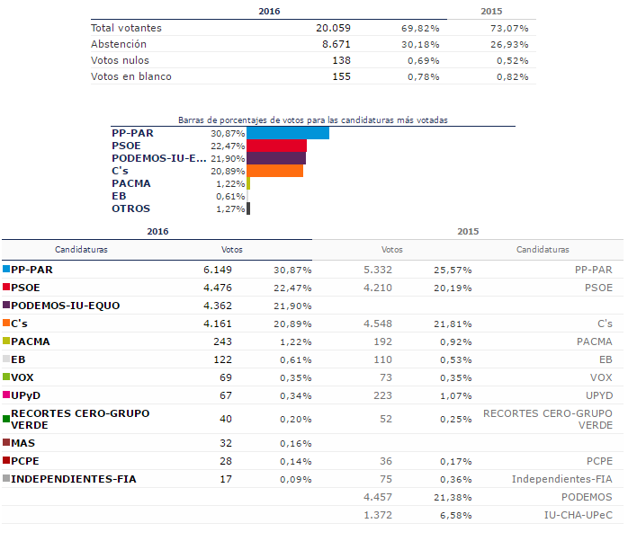Click the purple PODEMOS-IU-E percentage bar
The height and width of the screenshot is (541, 628).
click(x=276, y=158)
